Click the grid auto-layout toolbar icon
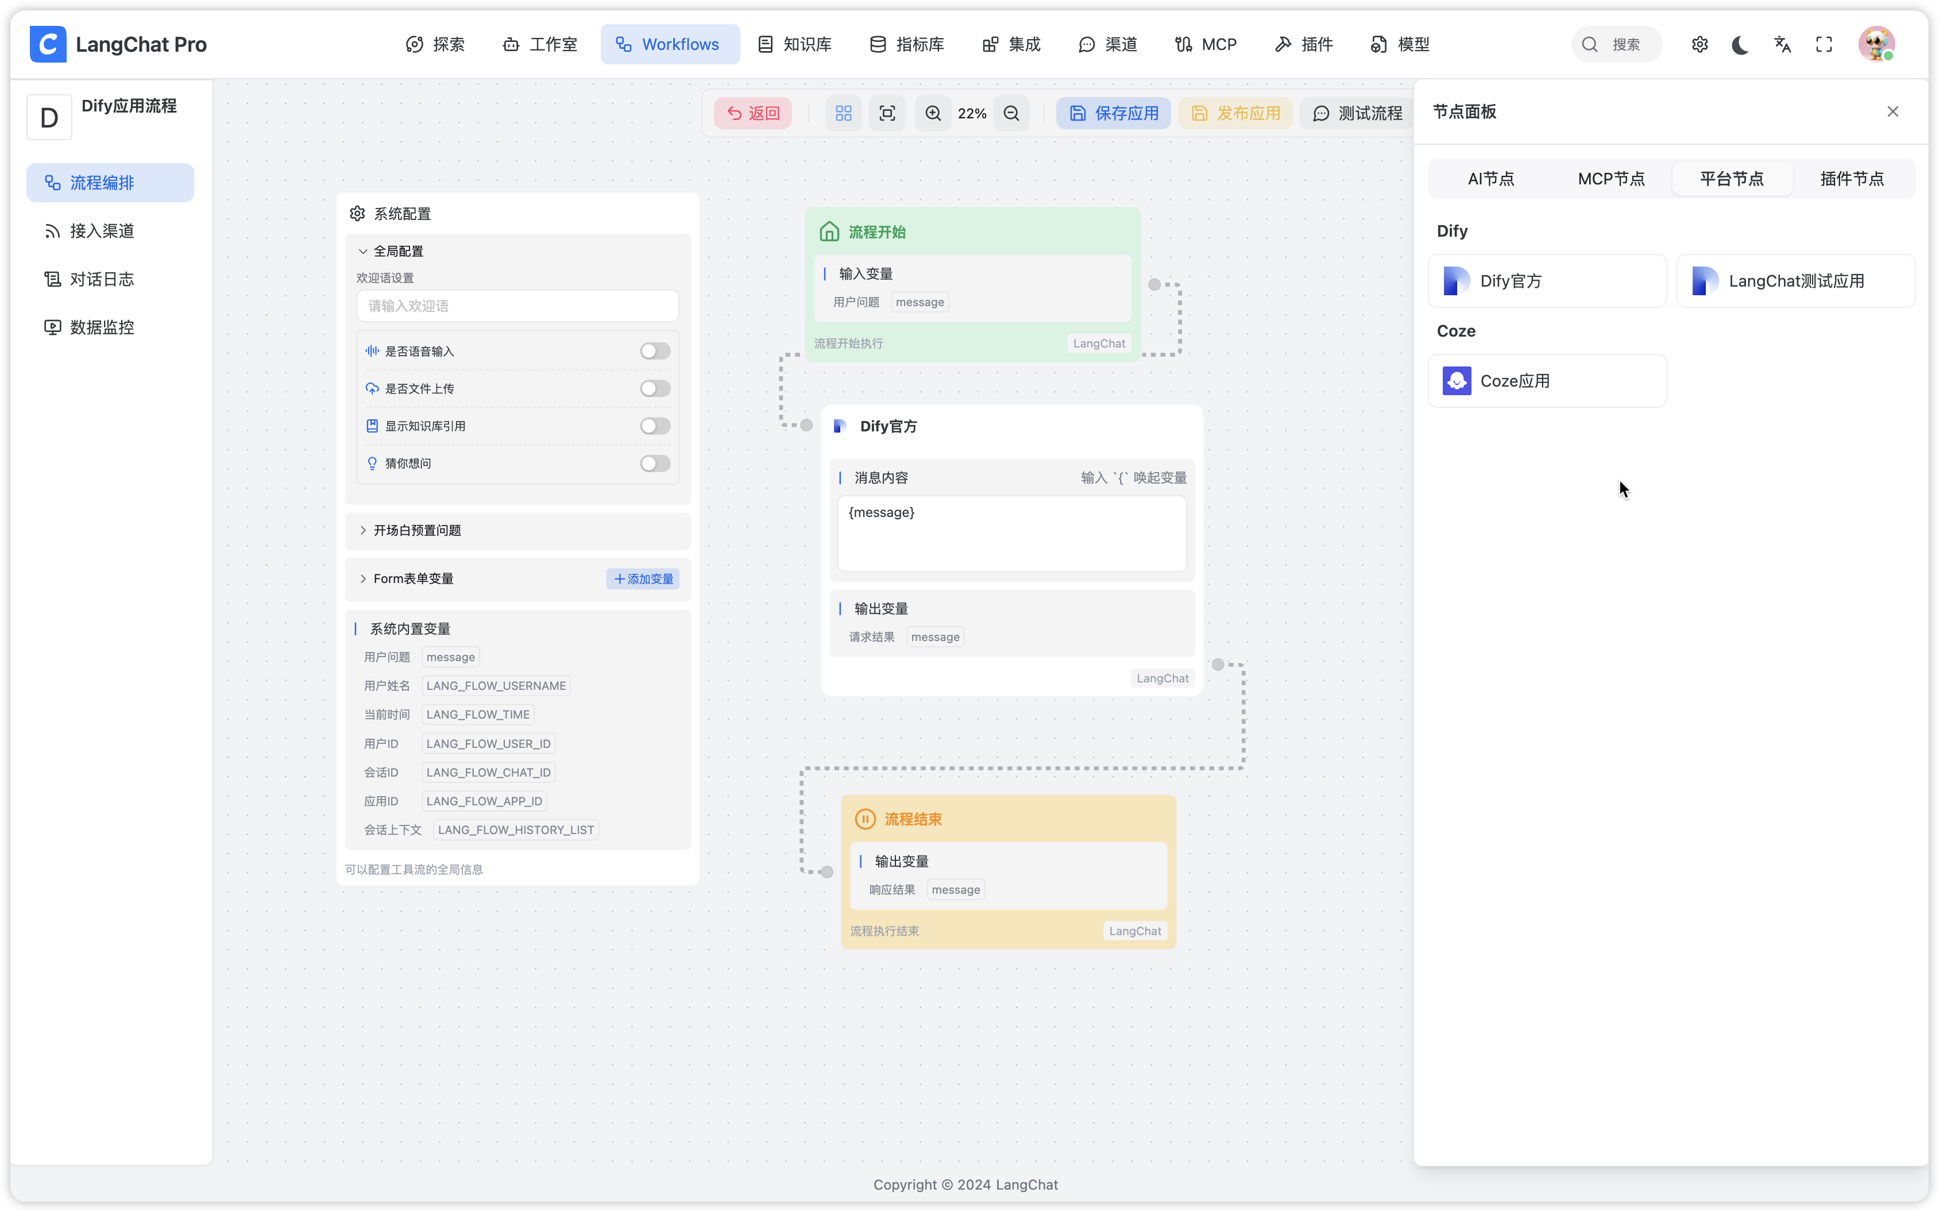This screenshot has width=1939, height=1212. pos(843,113)
